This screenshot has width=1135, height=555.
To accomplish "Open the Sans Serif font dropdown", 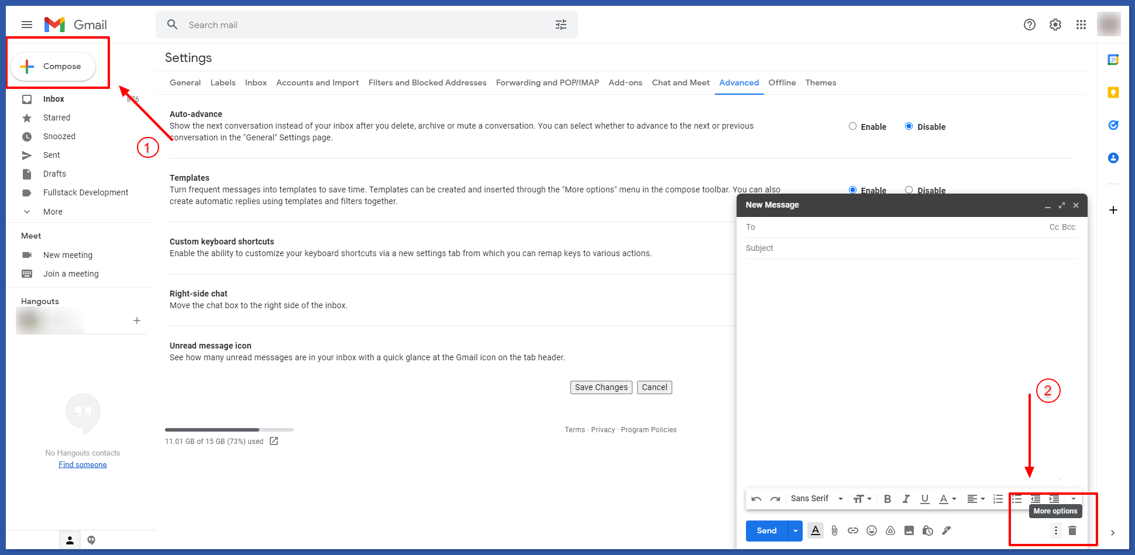I will 816,498.
